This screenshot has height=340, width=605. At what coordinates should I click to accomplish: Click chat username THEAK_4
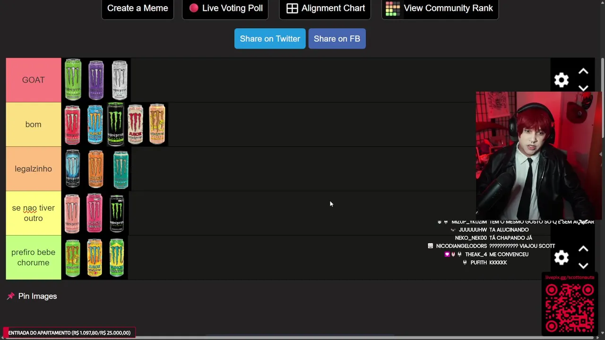[476, 255]
